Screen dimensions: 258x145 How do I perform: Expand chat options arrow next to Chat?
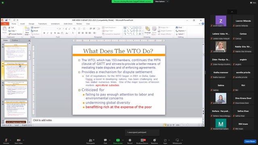coord(110,140)
